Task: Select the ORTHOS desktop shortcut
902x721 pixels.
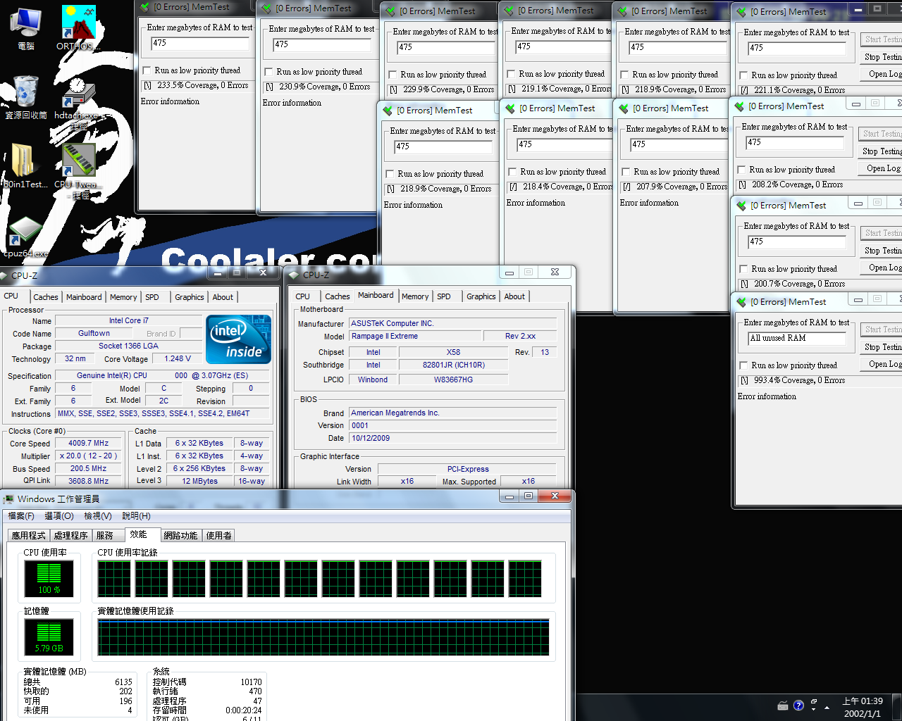Action: [x=78, y=28]
